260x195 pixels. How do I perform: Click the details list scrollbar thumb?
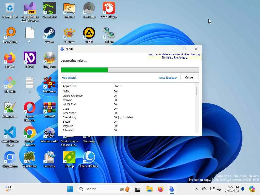point(197,91)
